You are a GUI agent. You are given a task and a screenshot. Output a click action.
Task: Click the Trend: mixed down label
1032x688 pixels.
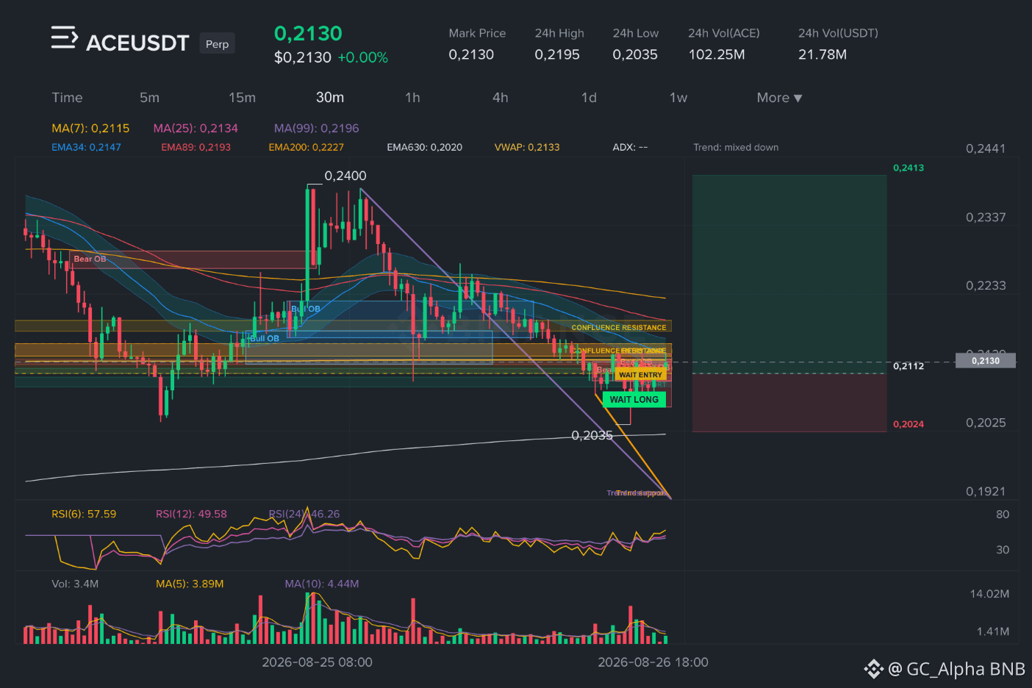tap(736, 147)
